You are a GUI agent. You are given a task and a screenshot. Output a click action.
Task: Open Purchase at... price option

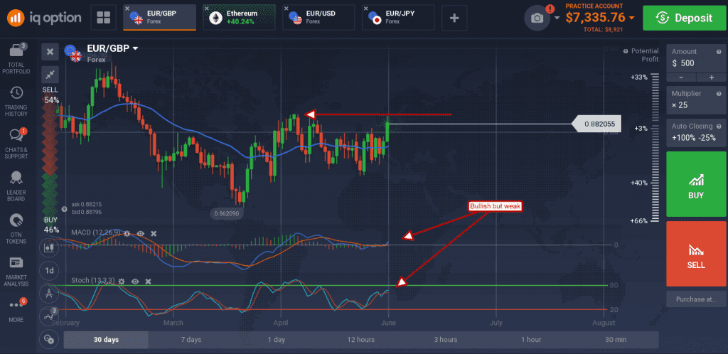coord(695,299)
